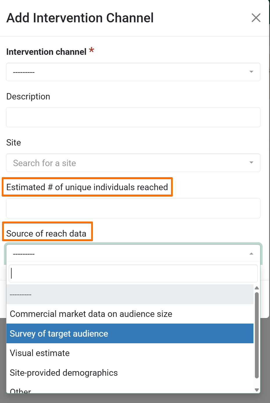Focus the Description text field
The image size is (270, 403).
pyautogui.click(x=133, y=117)
